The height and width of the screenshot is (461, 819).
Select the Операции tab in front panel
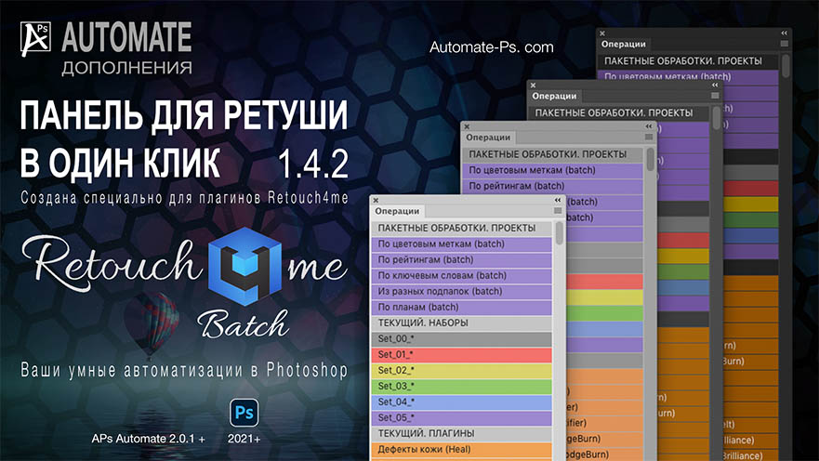[397, 211]
